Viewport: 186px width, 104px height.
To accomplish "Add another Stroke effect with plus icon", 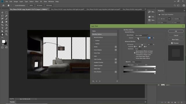I will pos(116,47).
